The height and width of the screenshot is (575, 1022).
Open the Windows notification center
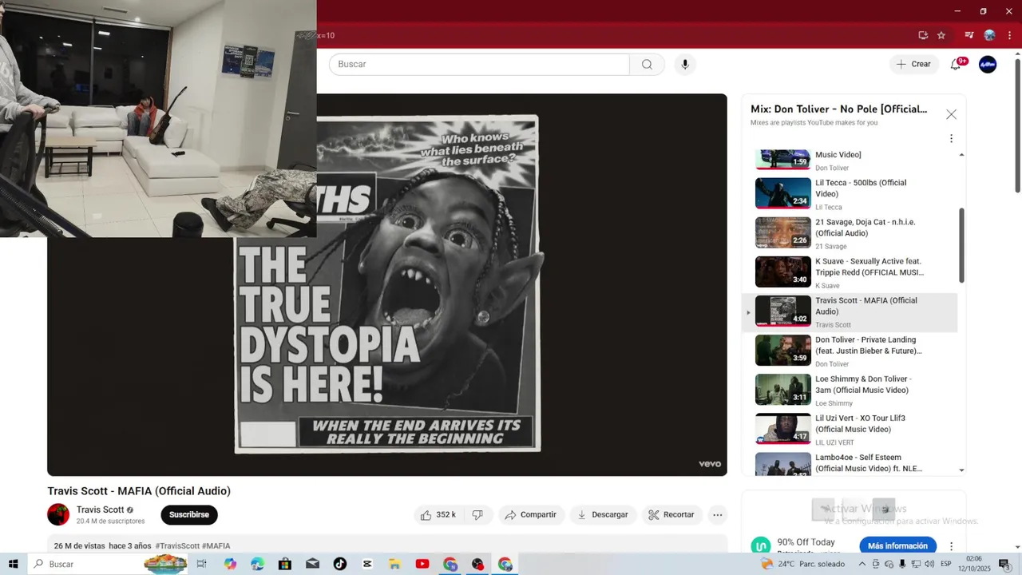1004,564
